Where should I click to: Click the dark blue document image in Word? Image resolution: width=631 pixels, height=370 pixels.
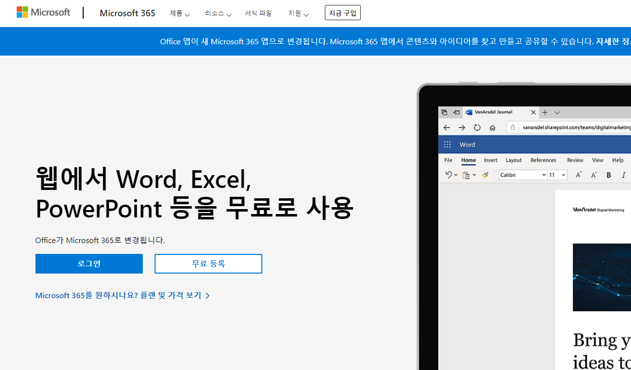tap(602, 277)
